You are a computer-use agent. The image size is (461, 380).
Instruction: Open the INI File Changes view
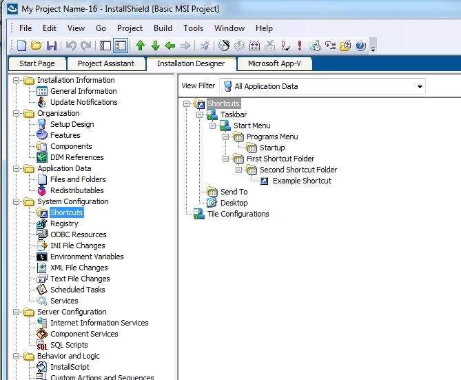click(78, 246)
